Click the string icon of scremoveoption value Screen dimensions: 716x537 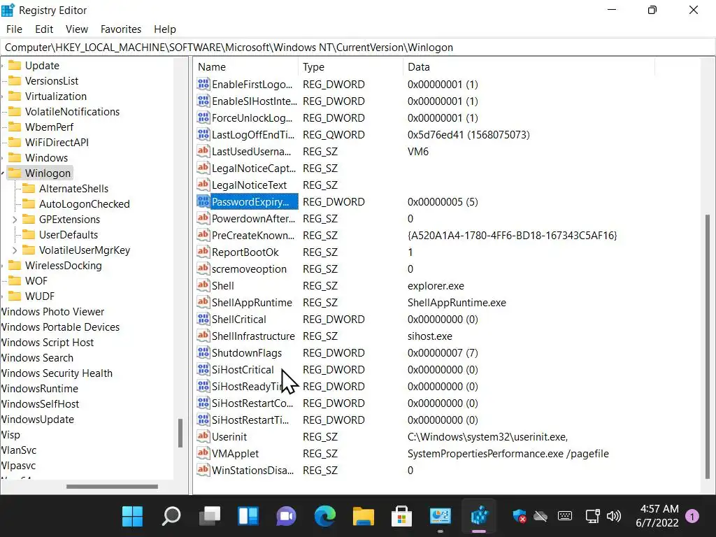point(203,269)
